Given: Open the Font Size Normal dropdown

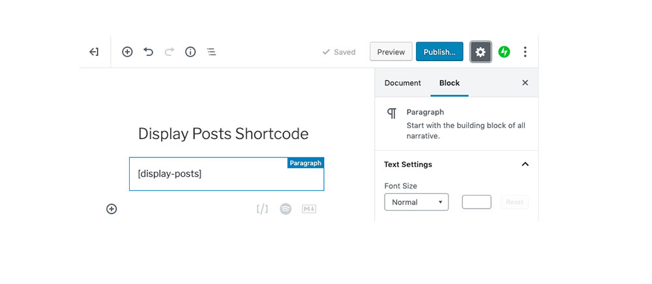Looking at the screenshot, I should pos(416,202).
